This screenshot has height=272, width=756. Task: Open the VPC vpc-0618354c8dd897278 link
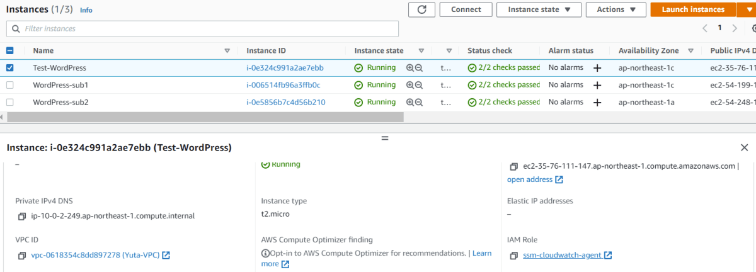(x=100, y=256)
